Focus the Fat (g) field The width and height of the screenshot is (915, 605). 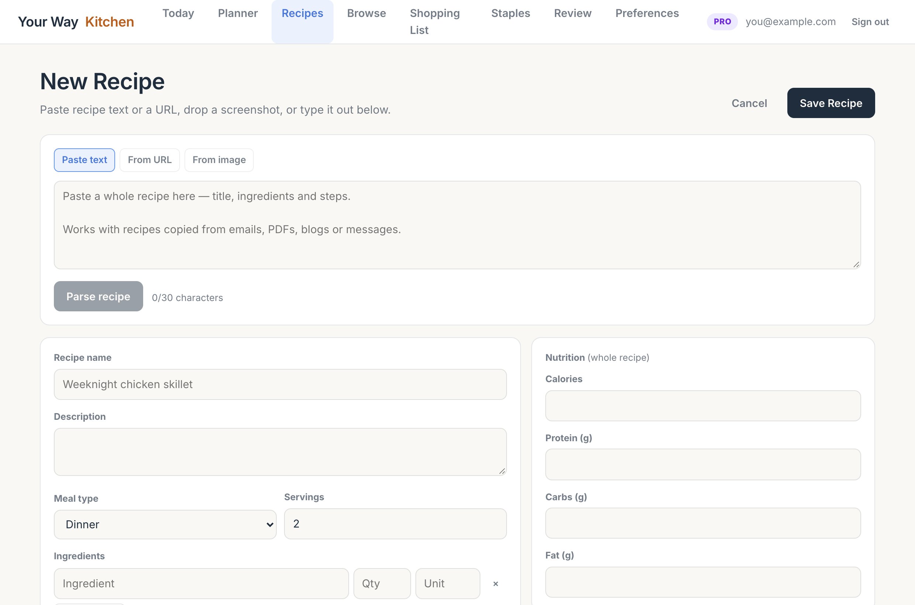pos(703,582)
